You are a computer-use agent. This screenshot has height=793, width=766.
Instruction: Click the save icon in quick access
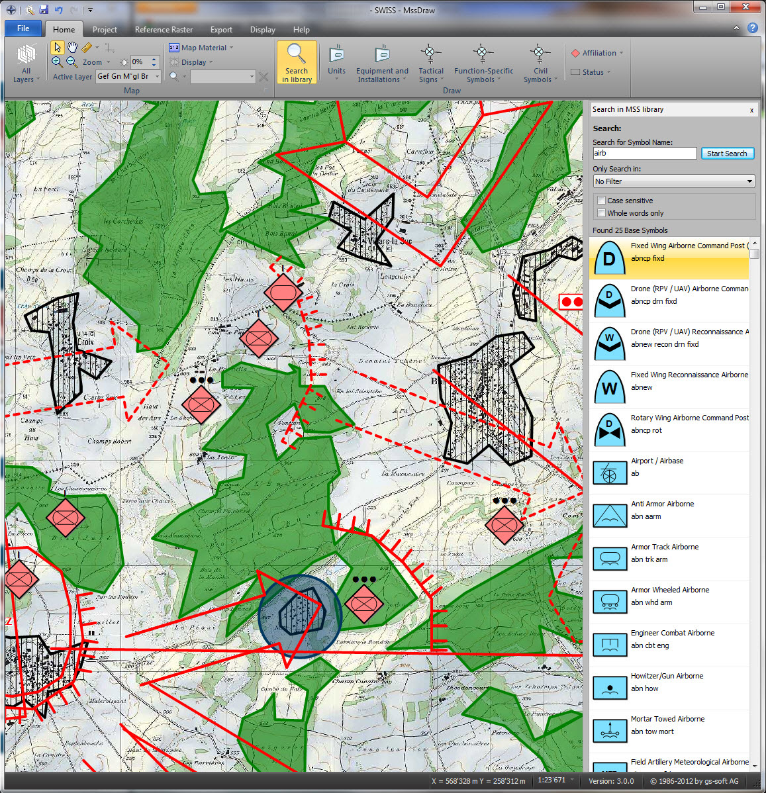click(x=44, y=10)
